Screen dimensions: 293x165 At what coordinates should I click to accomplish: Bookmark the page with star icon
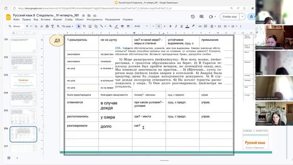244,8
